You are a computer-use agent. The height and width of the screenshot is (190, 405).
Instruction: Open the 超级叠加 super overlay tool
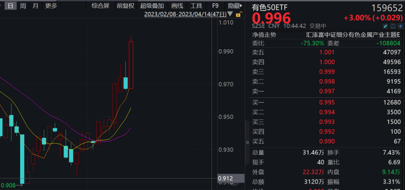coord(152,6)
